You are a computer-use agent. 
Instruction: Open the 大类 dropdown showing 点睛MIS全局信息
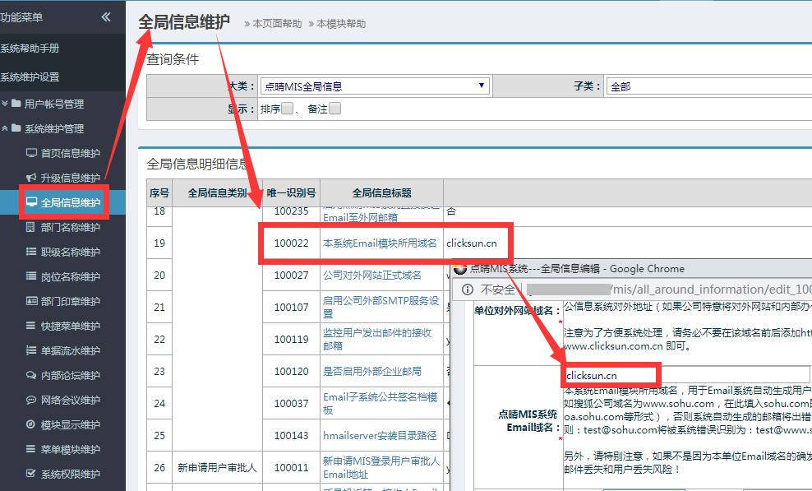[375, 86]
